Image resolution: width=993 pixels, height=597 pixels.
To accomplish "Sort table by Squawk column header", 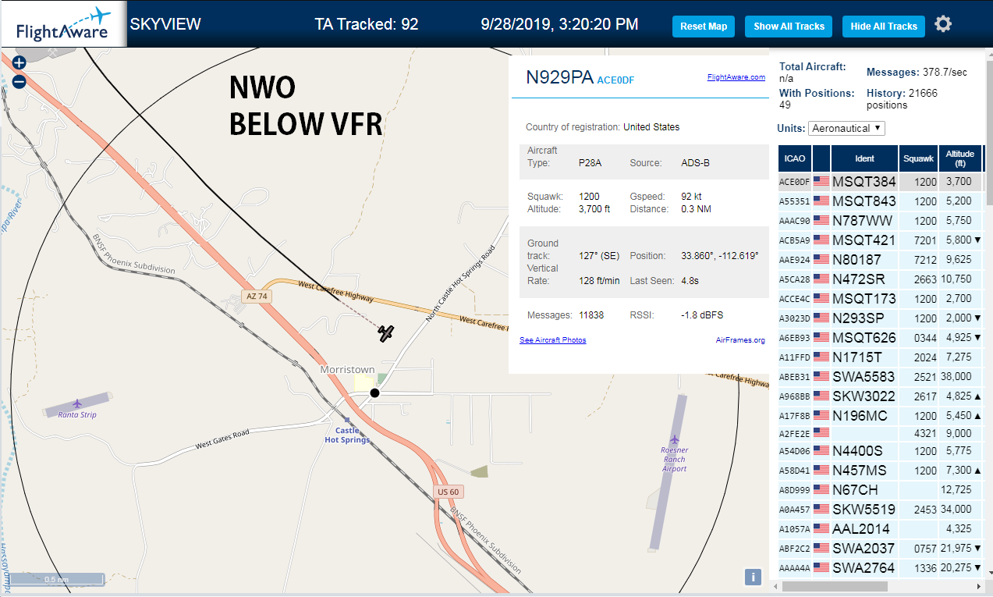I will coord(918,158).
